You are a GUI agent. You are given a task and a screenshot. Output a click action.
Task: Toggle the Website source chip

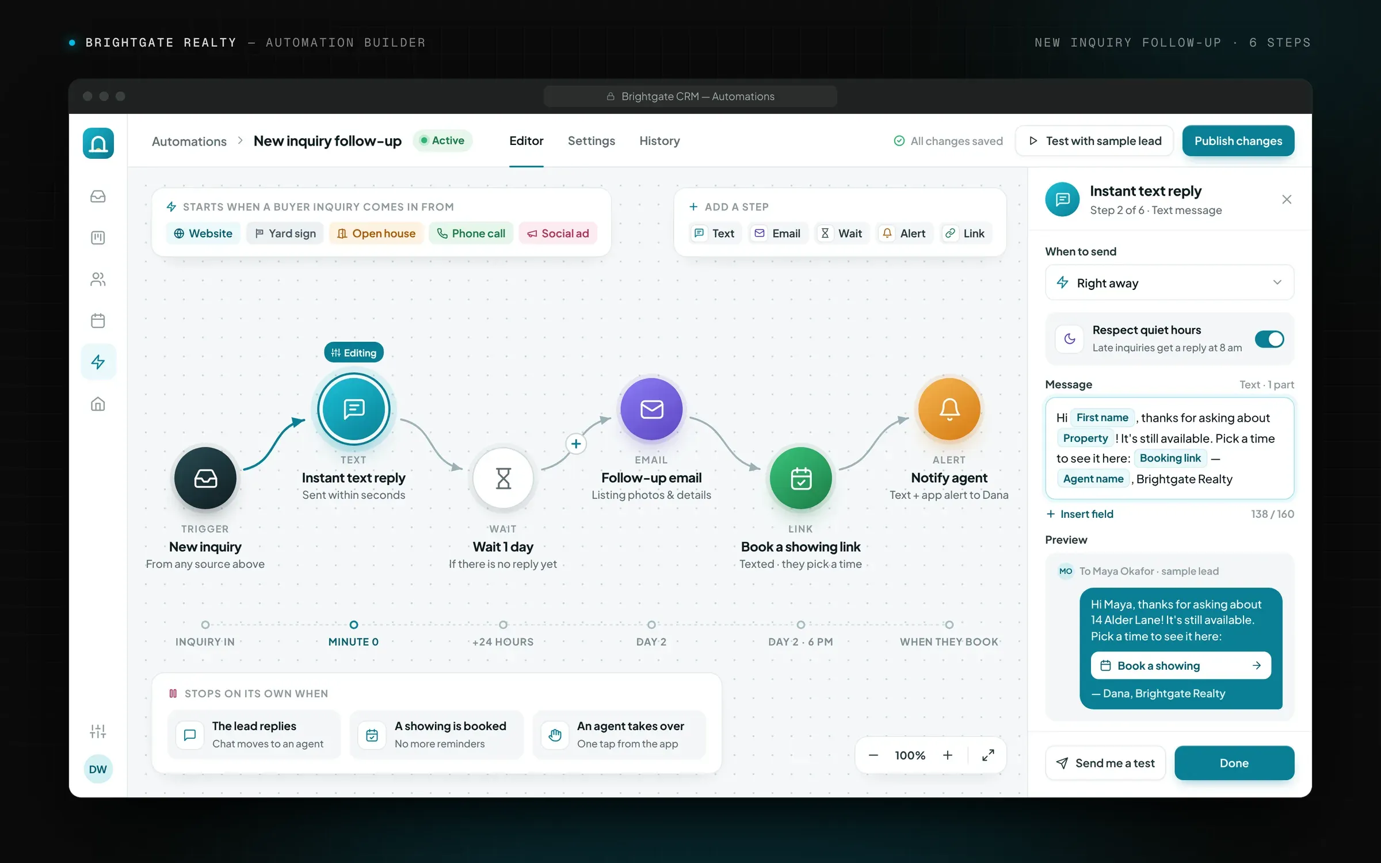pos(203,233)
